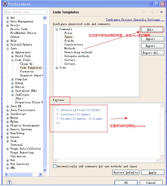Expand the Data Management node
The height and width of the screenshot is (186, 167).
[8, 22]
